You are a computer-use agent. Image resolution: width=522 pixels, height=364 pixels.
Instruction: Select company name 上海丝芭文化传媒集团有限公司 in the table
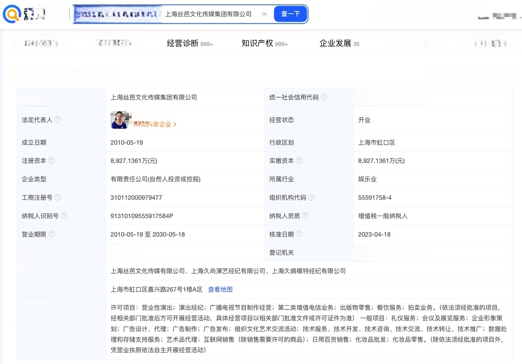(154, 97)
